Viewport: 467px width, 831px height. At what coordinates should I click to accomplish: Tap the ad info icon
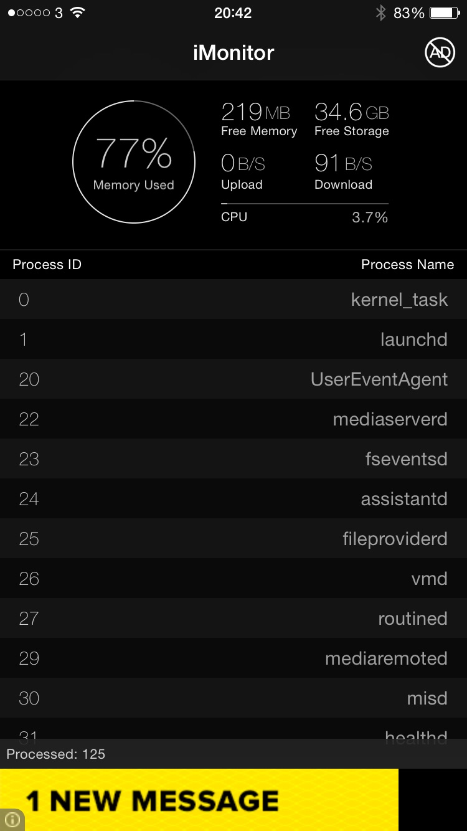click(x=12, y=820)
